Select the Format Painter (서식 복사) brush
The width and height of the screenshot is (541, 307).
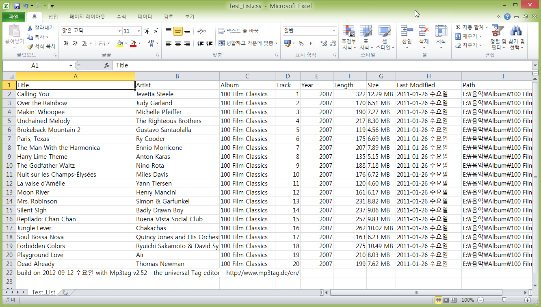click(30, 46)
